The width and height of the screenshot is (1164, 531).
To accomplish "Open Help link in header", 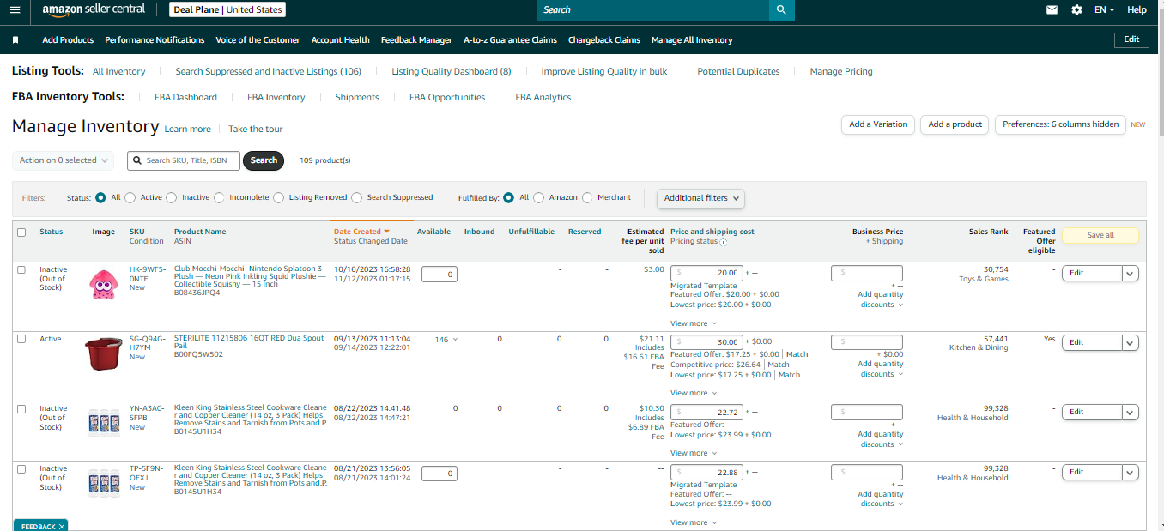I will (x=1137, y=10).
